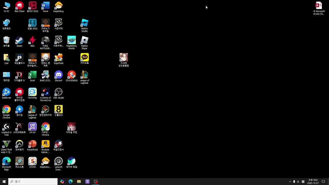The width and height of the screenshot is (329, 185).
Task: Select the 테일즈런너 shortcut
Action: pyautogui.click(x=59, y=145)
